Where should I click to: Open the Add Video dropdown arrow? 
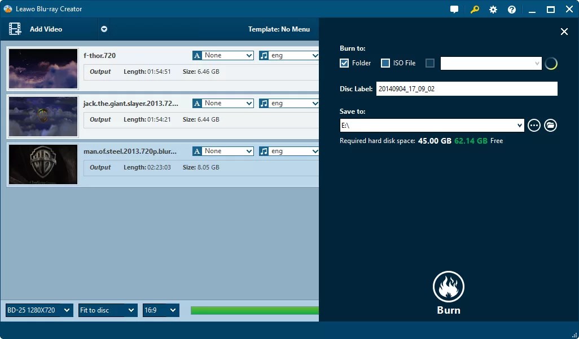104,29
